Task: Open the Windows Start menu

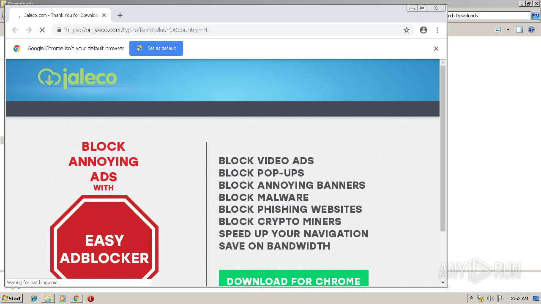Action: [12, 299]
